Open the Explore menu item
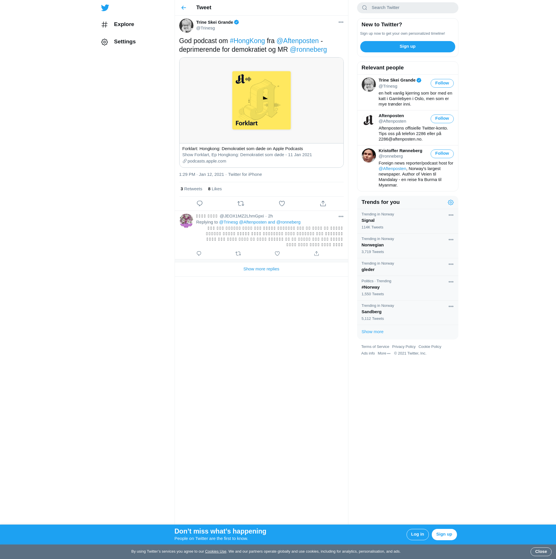 124,24
